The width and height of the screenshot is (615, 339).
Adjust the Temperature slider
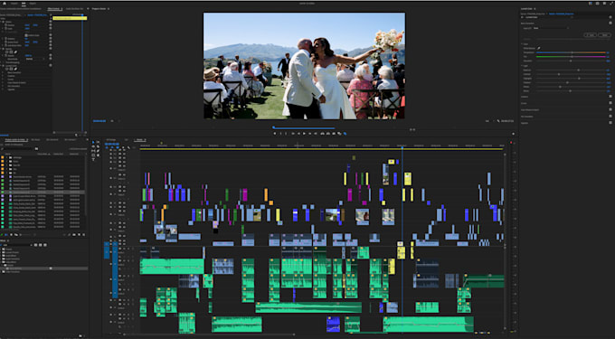pos(571,52)
